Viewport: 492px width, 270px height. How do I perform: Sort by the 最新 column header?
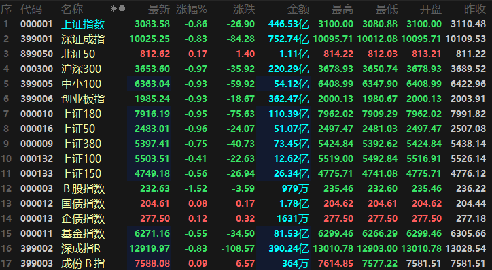click(159, 10)
